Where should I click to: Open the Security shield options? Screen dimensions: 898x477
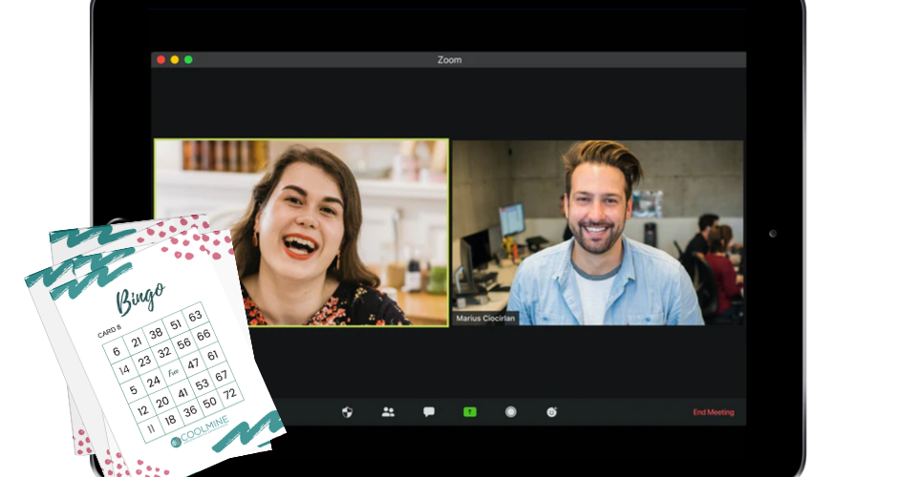click(x=347, y=412)
